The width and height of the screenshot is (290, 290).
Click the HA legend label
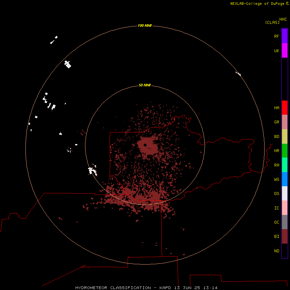pyautogui.click(x=276, y=108)
